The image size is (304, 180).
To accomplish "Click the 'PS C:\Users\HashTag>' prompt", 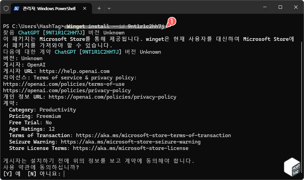I will click(x=33, y=26).
